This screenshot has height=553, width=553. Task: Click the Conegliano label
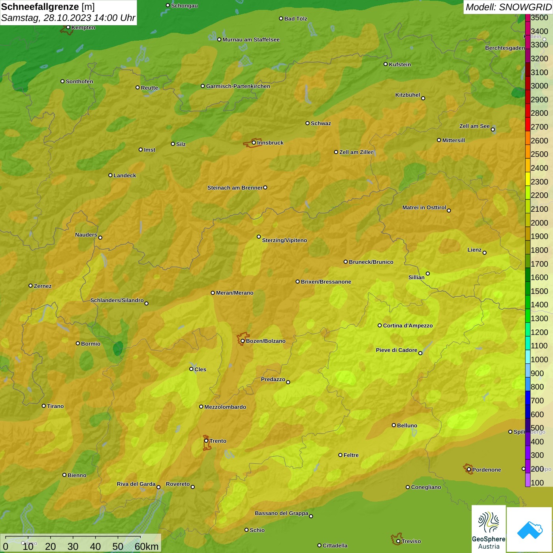426,487
